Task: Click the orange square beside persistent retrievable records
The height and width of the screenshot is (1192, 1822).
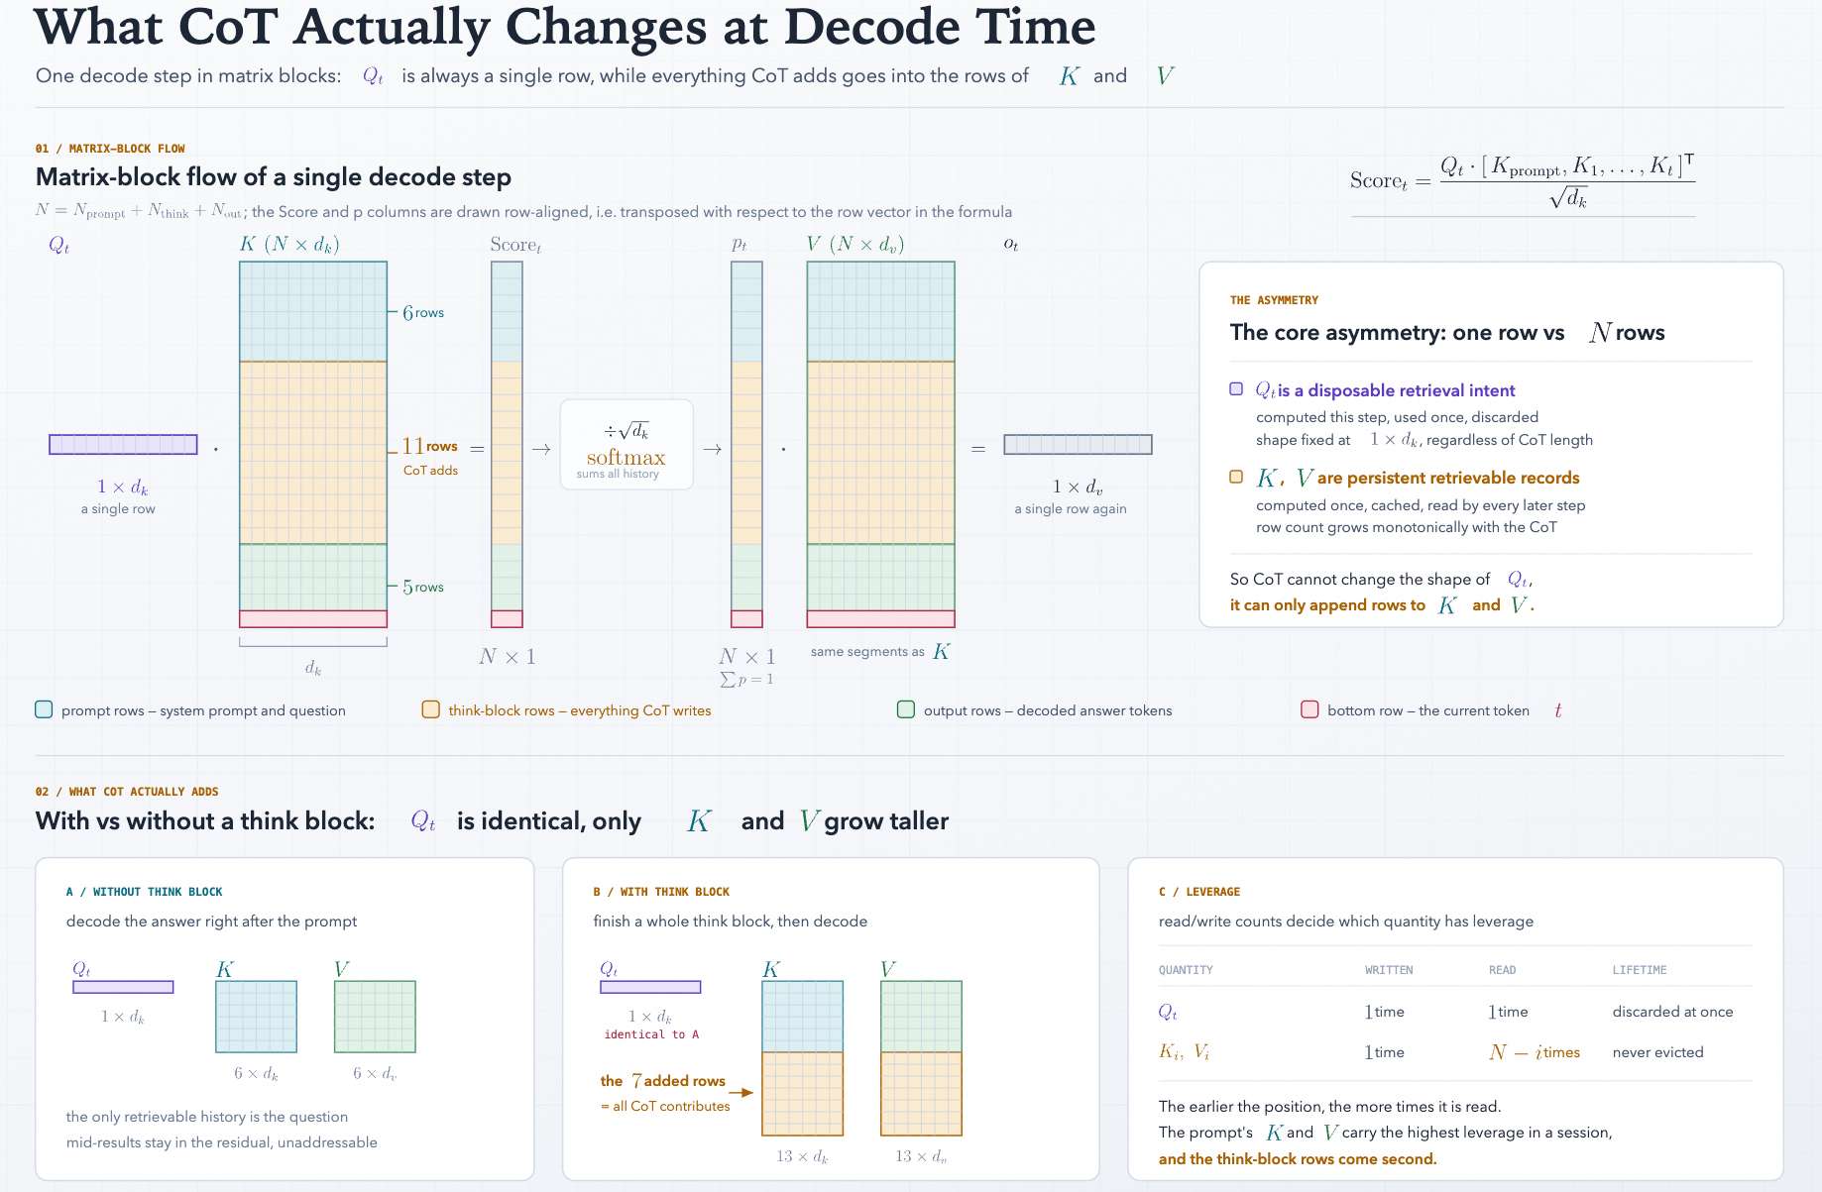Action: 1236,477
